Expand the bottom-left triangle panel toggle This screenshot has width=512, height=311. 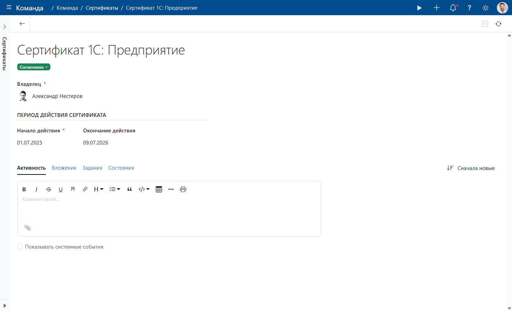[x=4, y=305]
